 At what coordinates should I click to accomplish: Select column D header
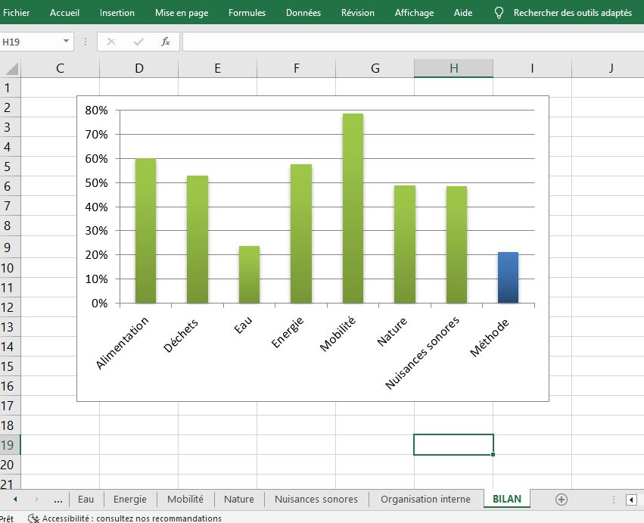138,68
